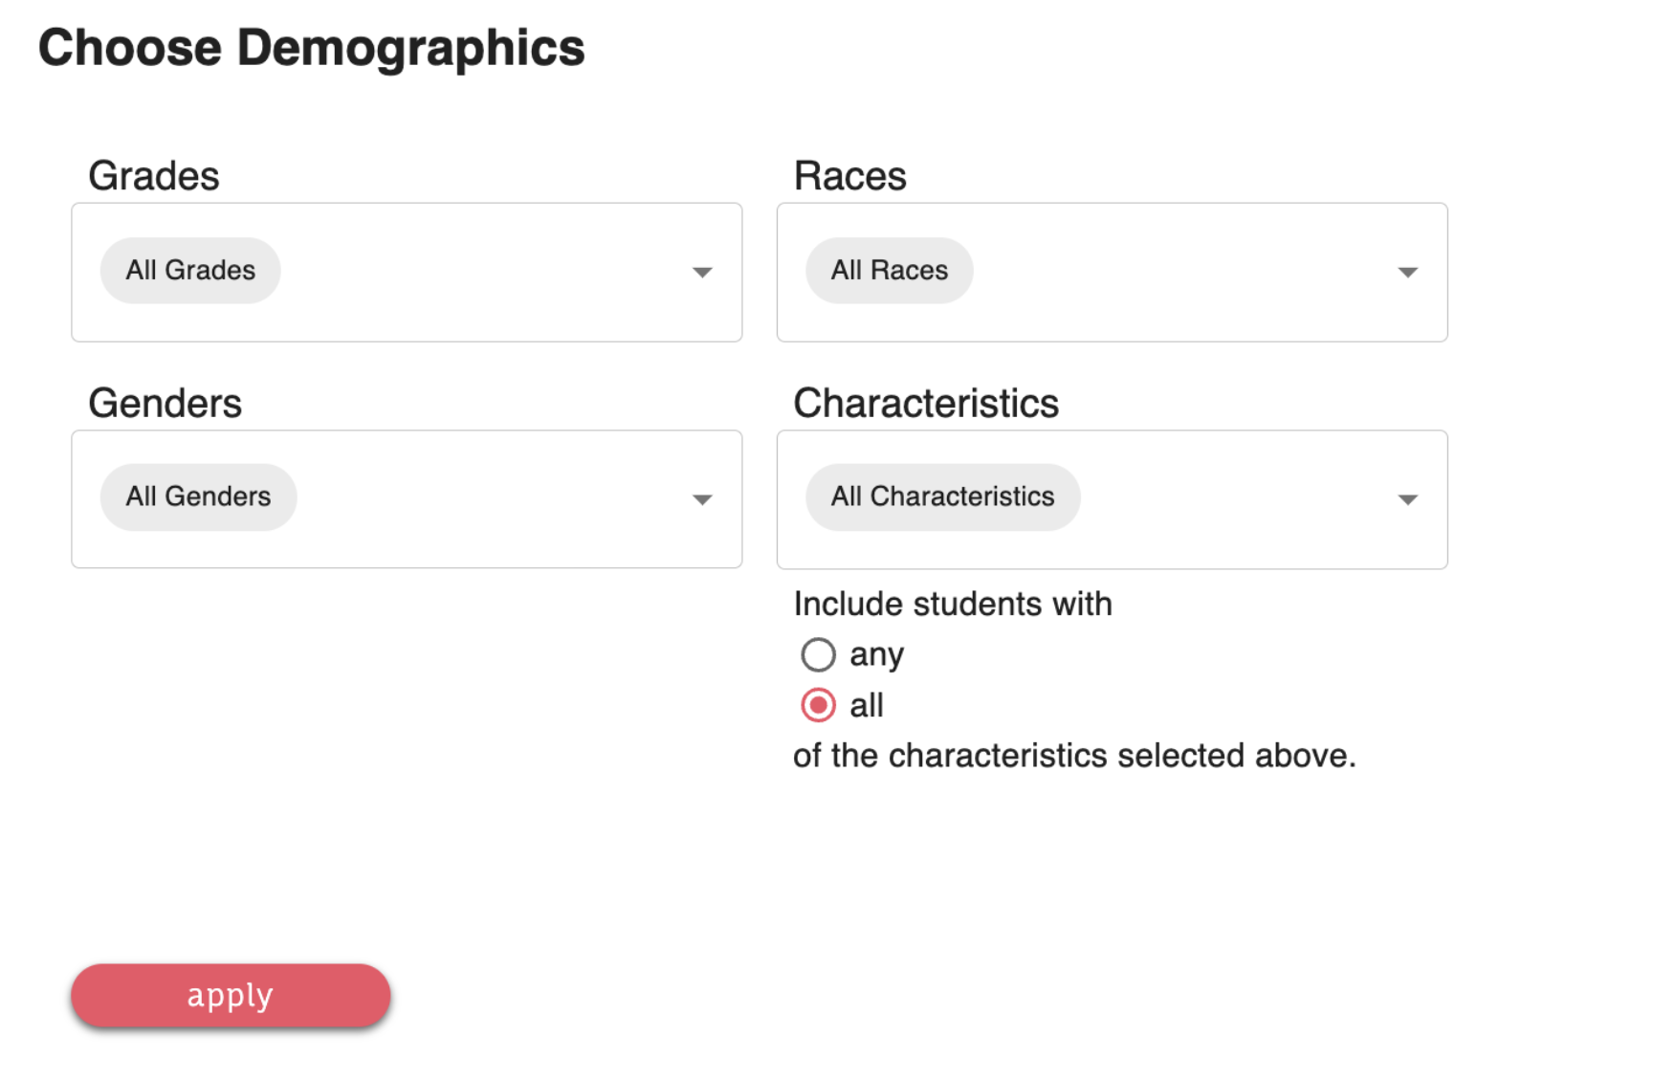Click the red apply button

231,996
